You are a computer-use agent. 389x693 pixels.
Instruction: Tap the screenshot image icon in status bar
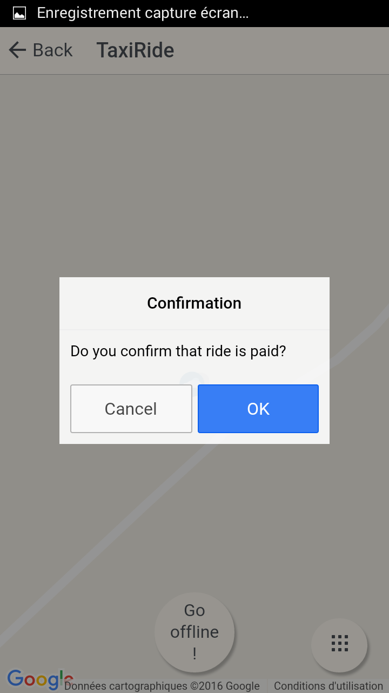pos(19,14)
